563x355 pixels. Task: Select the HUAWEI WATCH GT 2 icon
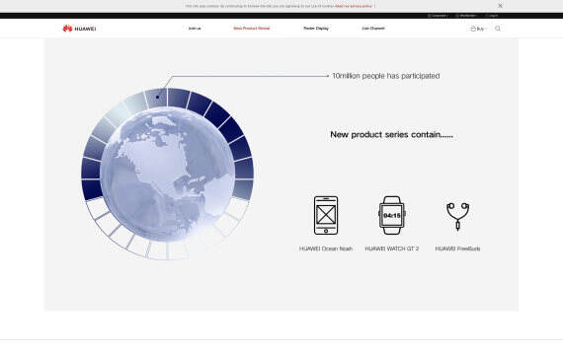392,215
